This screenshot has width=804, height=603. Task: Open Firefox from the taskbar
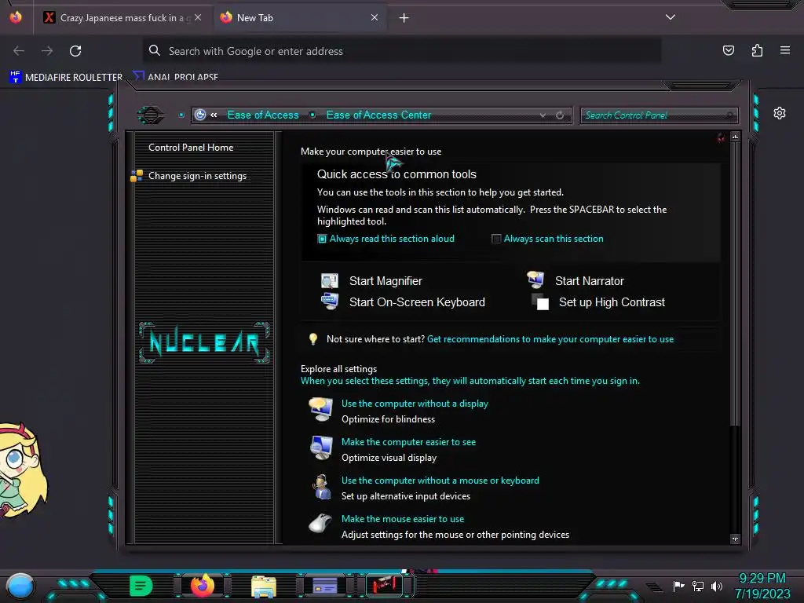(x=202, y=586)
